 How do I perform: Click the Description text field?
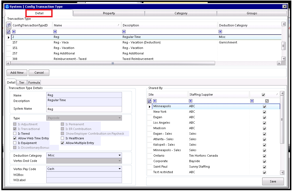point(84,102)
